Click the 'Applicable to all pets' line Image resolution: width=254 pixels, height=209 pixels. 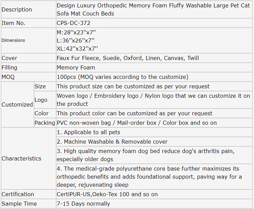88,132
